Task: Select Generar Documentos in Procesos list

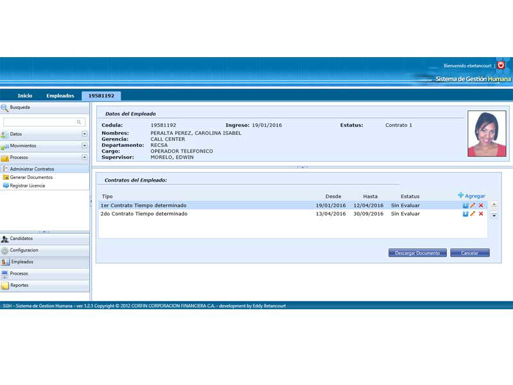Action: click(31, 177)
